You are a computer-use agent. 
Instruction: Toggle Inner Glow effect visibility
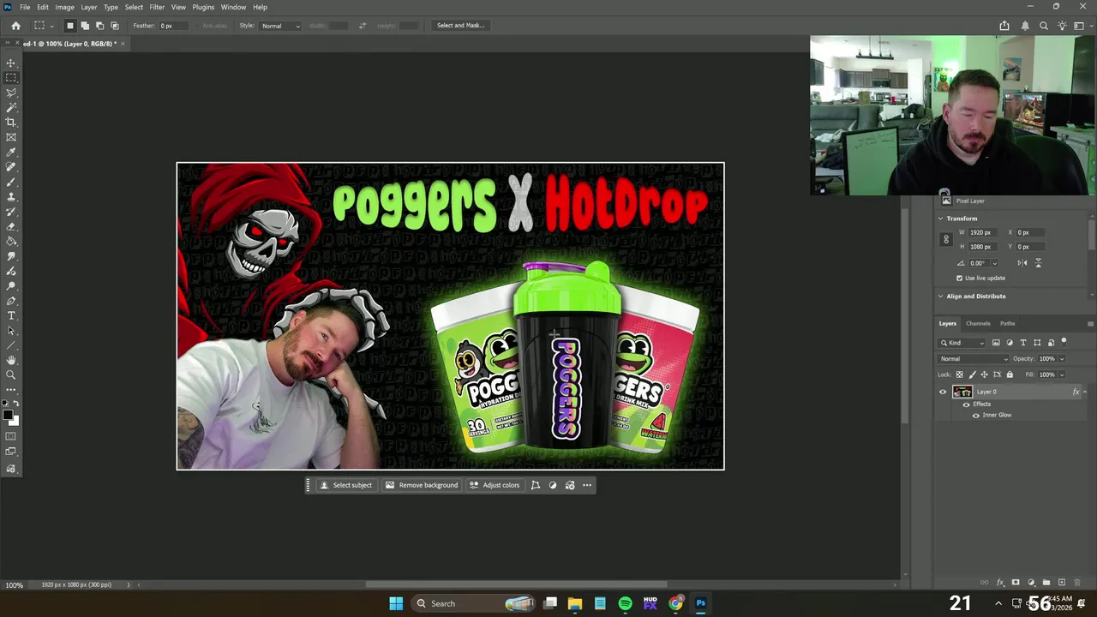click(x=975, y=416)
